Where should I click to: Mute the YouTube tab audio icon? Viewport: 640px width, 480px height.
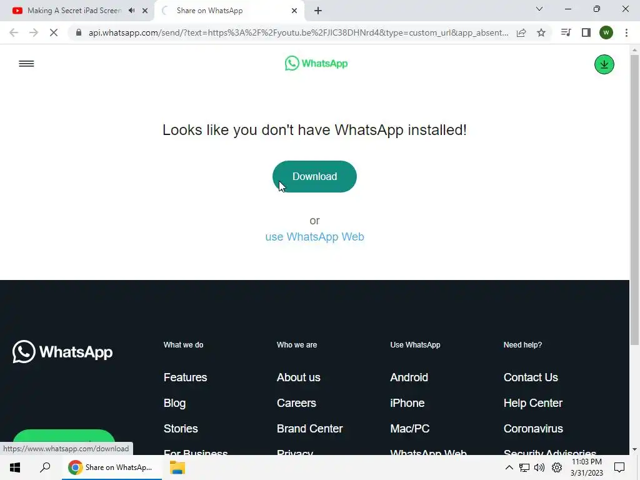coord(131,11)
